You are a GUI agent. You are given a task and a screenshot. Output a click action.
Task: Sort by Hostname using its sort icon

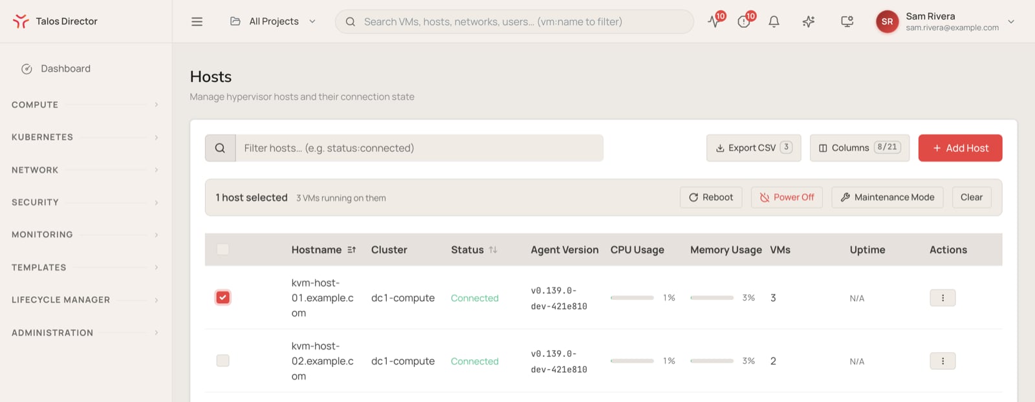coord(351,249)
